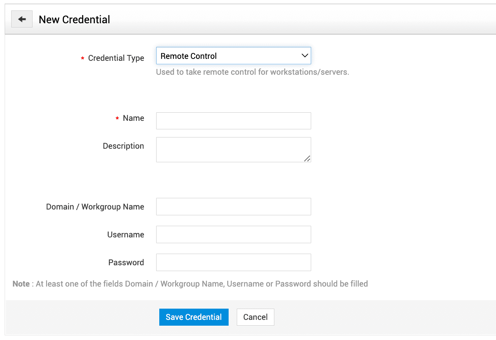This screenshot has height=340, width=496.
Task: Click the Domain / Workgroup Name label
Action: [x=95, y=207]
